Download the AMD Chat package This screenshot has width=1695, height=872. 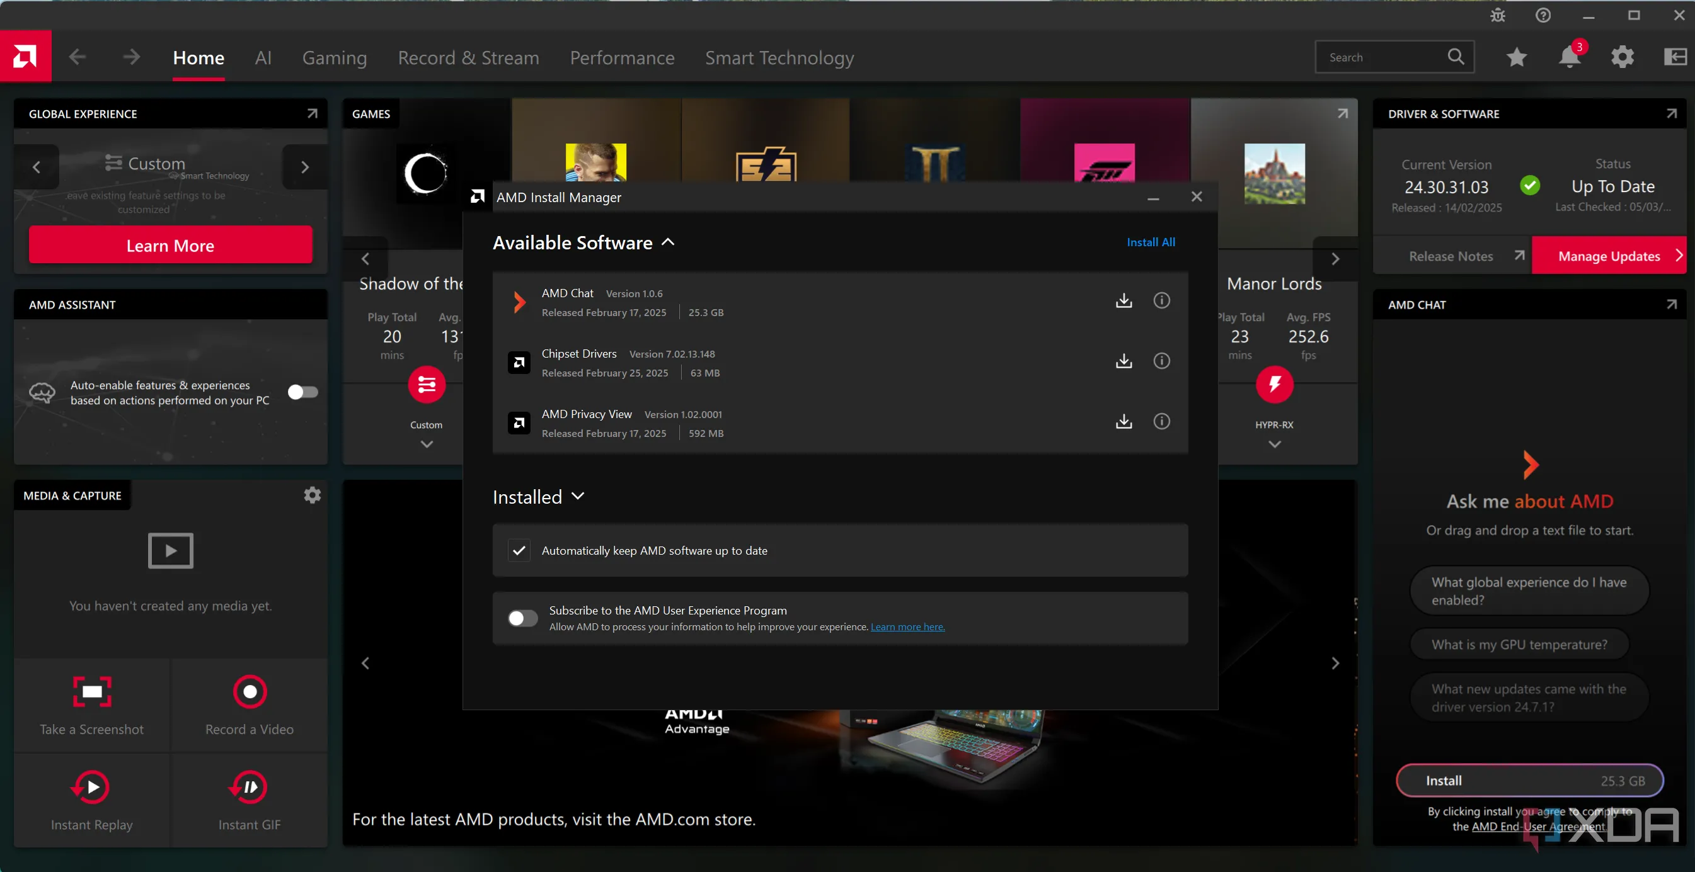[x=1124, y=300]
